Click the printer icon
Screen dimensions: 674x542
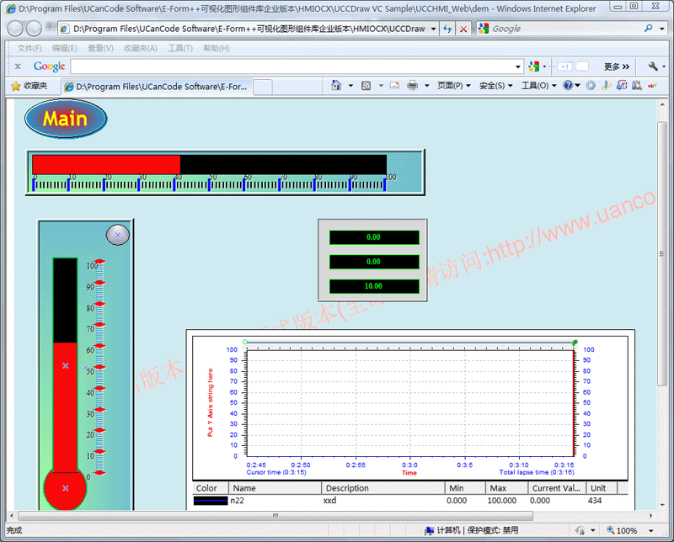click(x=412, y=86)
